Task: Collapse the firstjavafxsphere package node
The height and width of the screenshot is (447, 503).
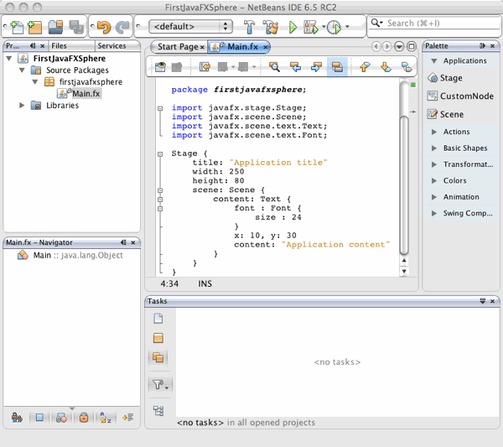Action: [x=35, y=82]
